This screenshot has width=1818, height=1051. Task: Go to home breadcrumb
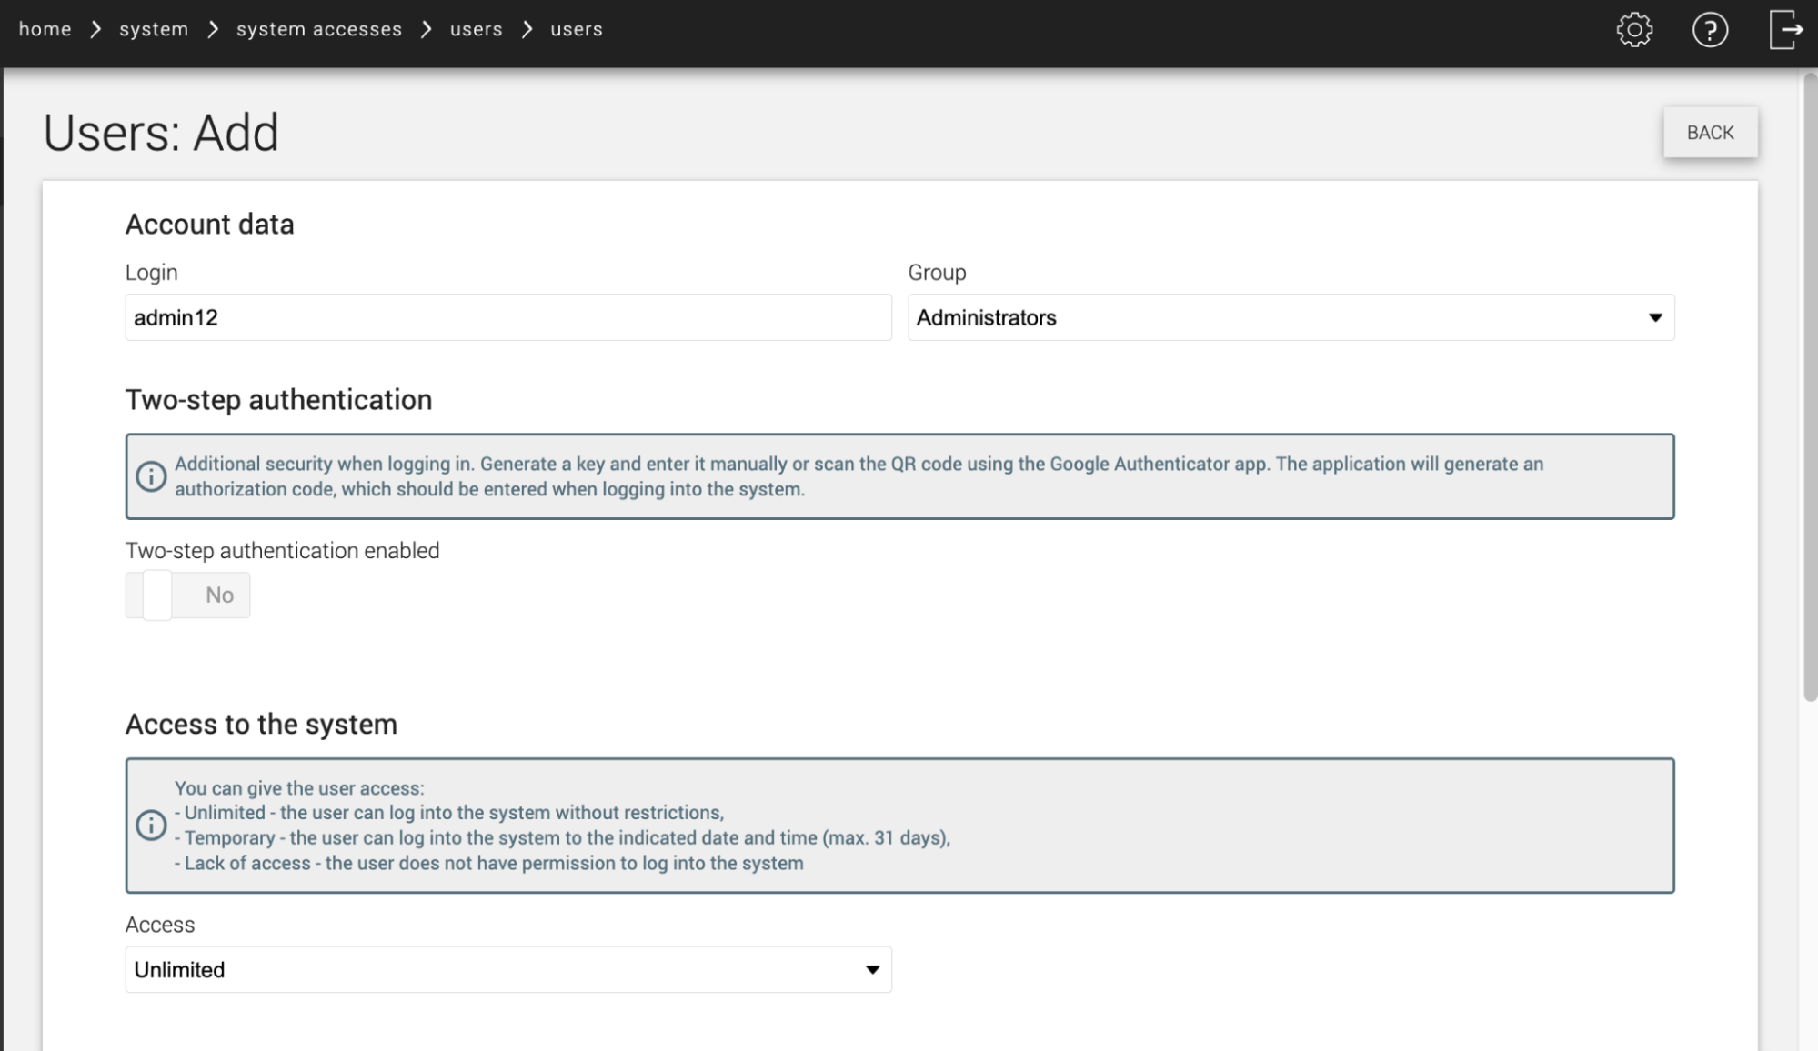tap(45, 29)
